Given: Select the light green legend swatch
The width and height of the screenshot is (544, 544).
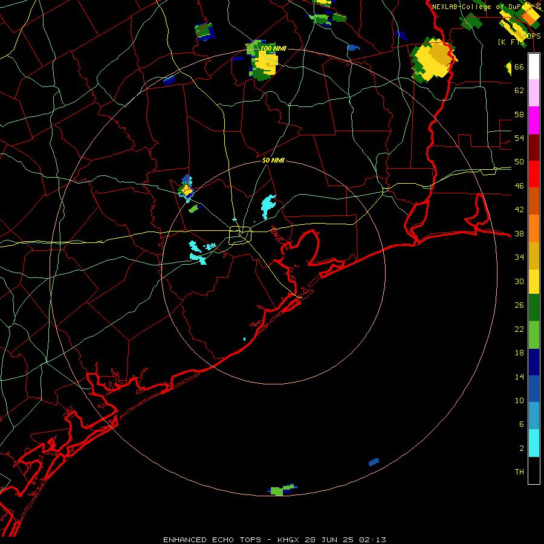Looking at the screenshot, I should tap(534, 335).
